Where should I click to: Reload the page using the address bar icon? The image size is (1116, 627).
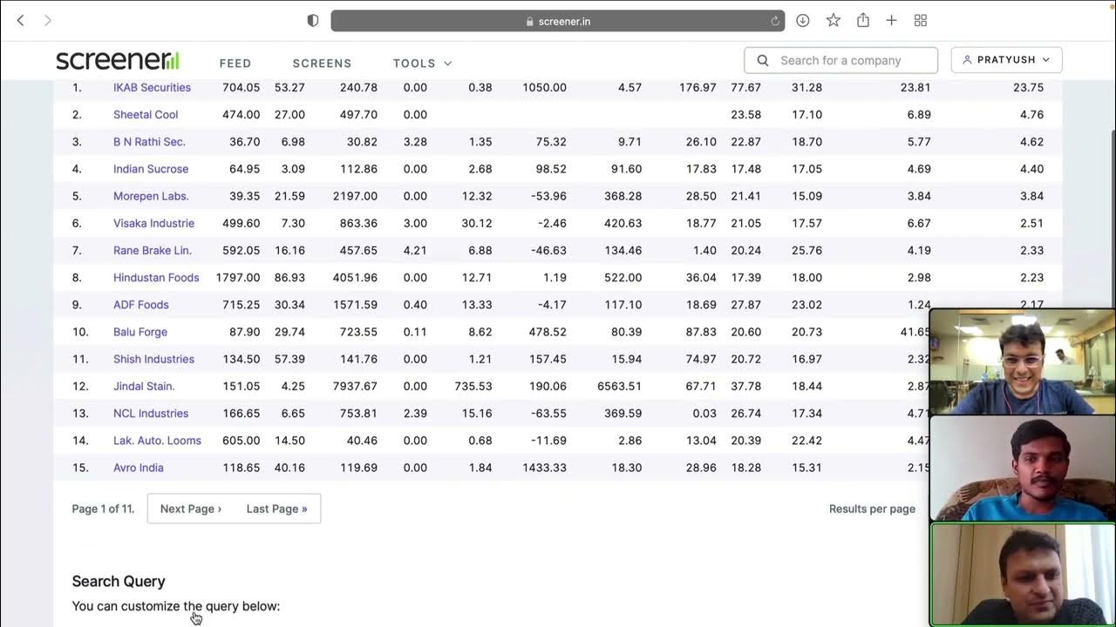[x=774, y=21]
